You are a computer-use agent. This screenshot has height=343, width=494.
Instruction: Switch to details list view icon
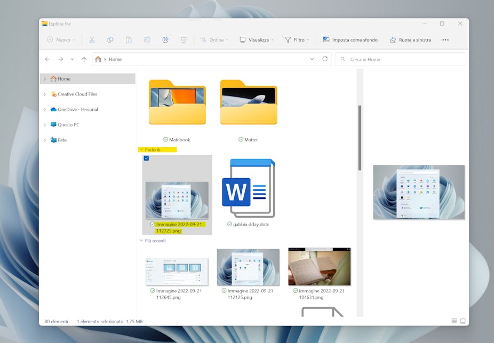[454, 321]
